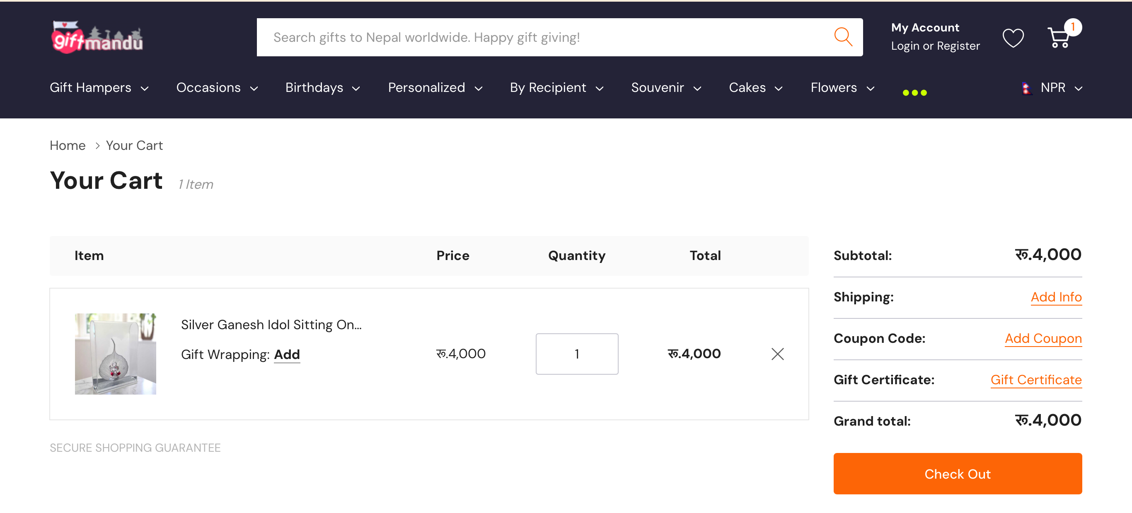Screen dimensions: 1132x513
Task: Open the Gift Hampers menu
Action: [90, 87]
